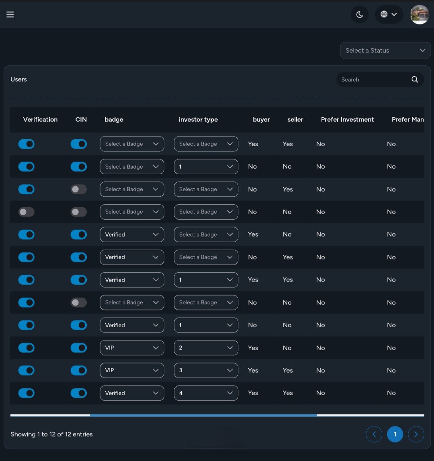The width and height of the screenshot is (434, 461).
Task: Click the chevron of the VIP badge with investor type 2
Action: click(x=156, y=348)
